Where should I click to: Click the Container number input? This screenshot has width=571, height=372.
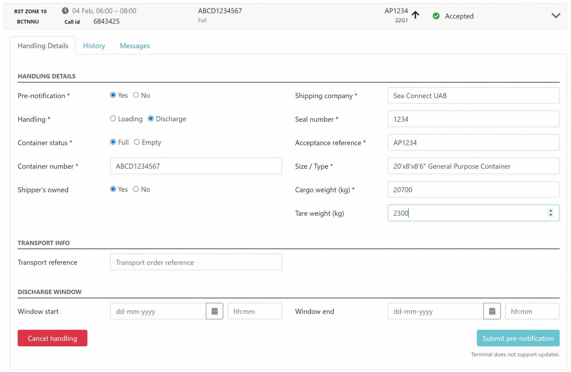196,166
